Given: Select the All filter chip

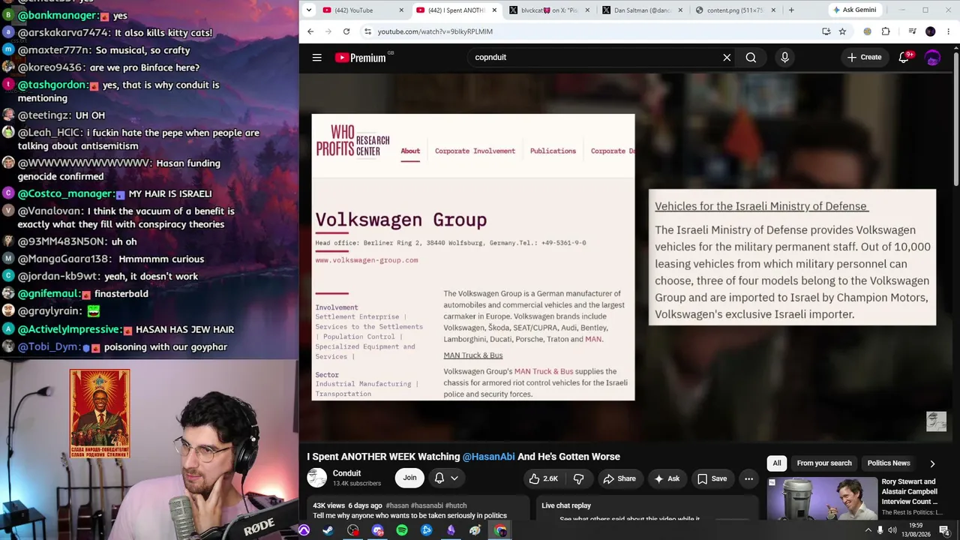Looking at the screenshot, I should click(777, 463).
